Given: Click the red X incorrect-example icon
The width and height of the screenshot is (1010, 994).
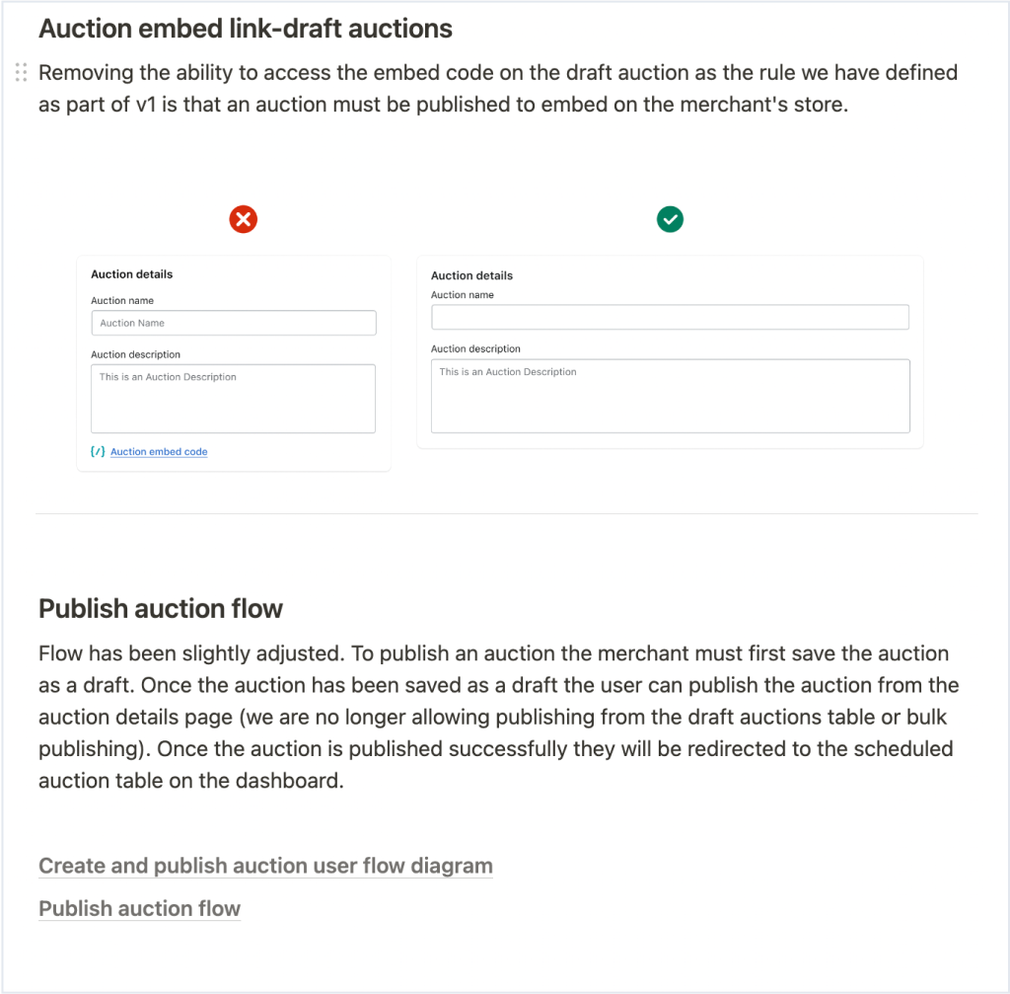Looking at the screenshot, I should pos(244,219).
